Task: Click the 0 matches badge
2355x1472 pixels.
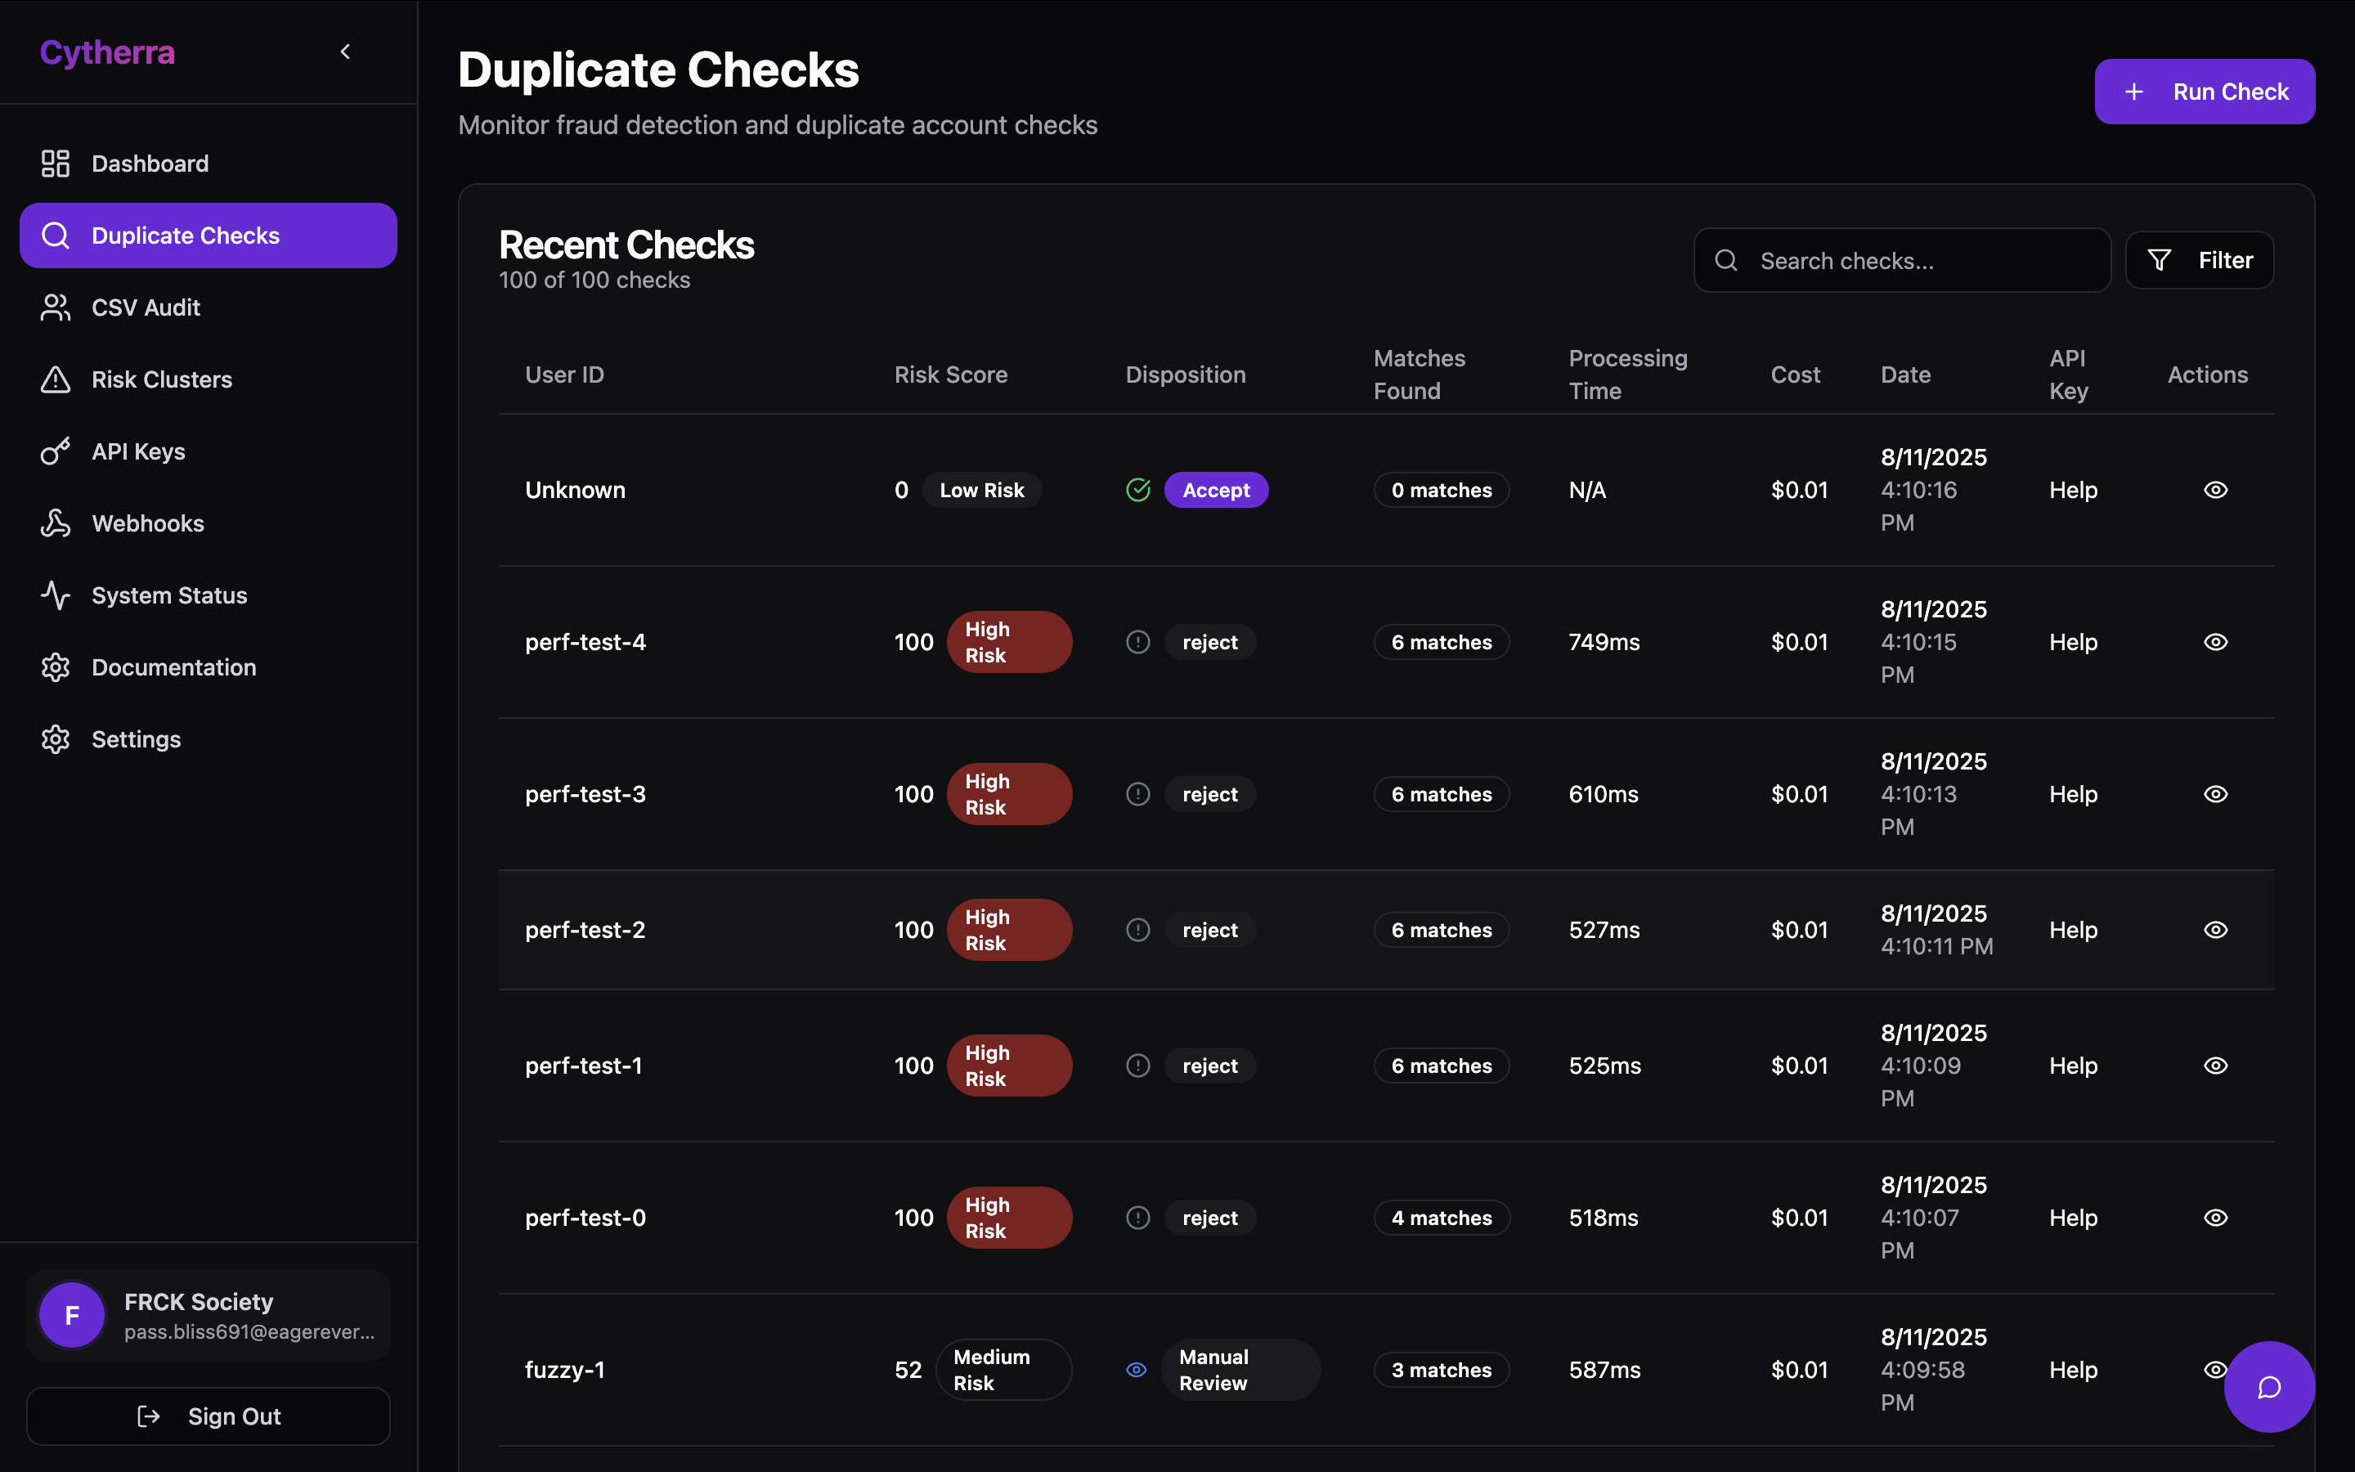Action: 1442,490
